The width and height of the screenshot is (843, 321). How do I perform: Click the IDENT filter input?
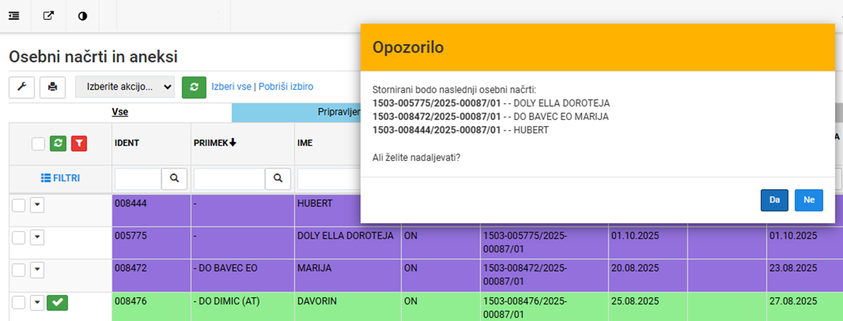138,179
